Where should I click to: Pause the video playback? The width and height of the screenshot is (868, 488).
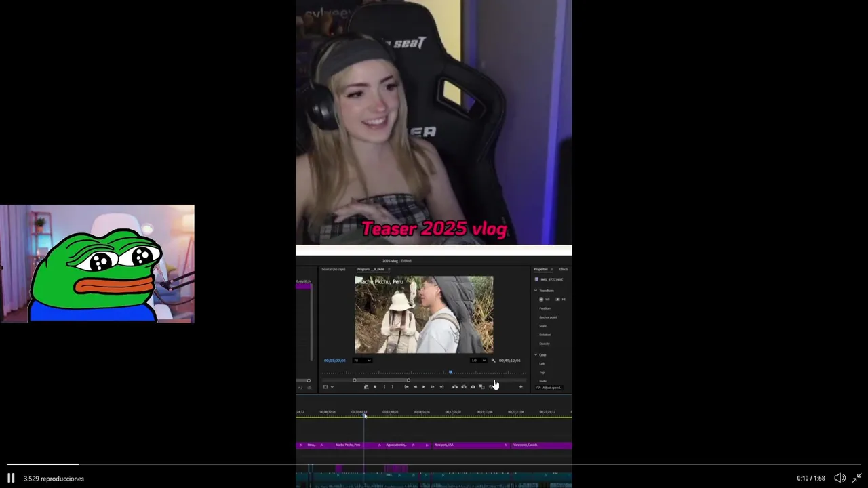point(11,478)
